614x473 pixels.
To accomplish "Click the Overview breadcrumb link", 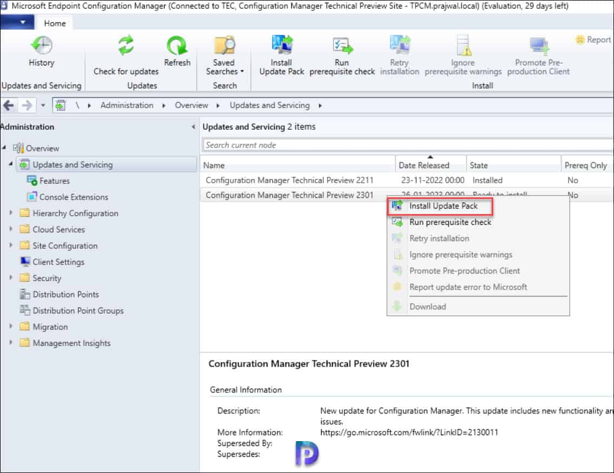I will click(192, 105).
